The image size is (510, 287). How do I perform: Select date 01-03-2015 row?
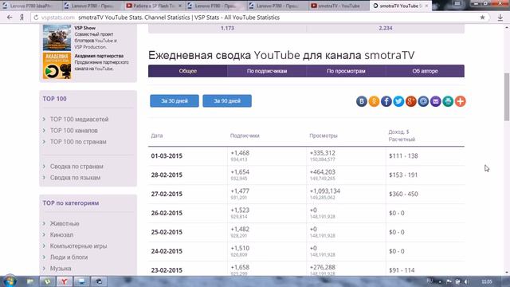[x=306, y=156]
